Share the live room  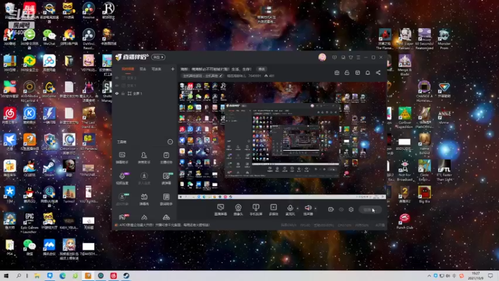tap(378, 73)
